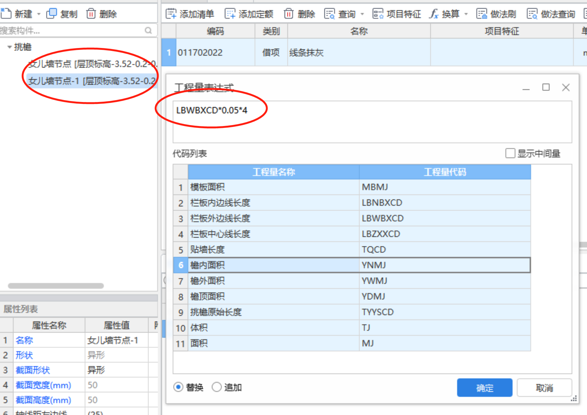Select the 挑檐原始长度 row
587x415 pixels.
[x=352, y=312]
